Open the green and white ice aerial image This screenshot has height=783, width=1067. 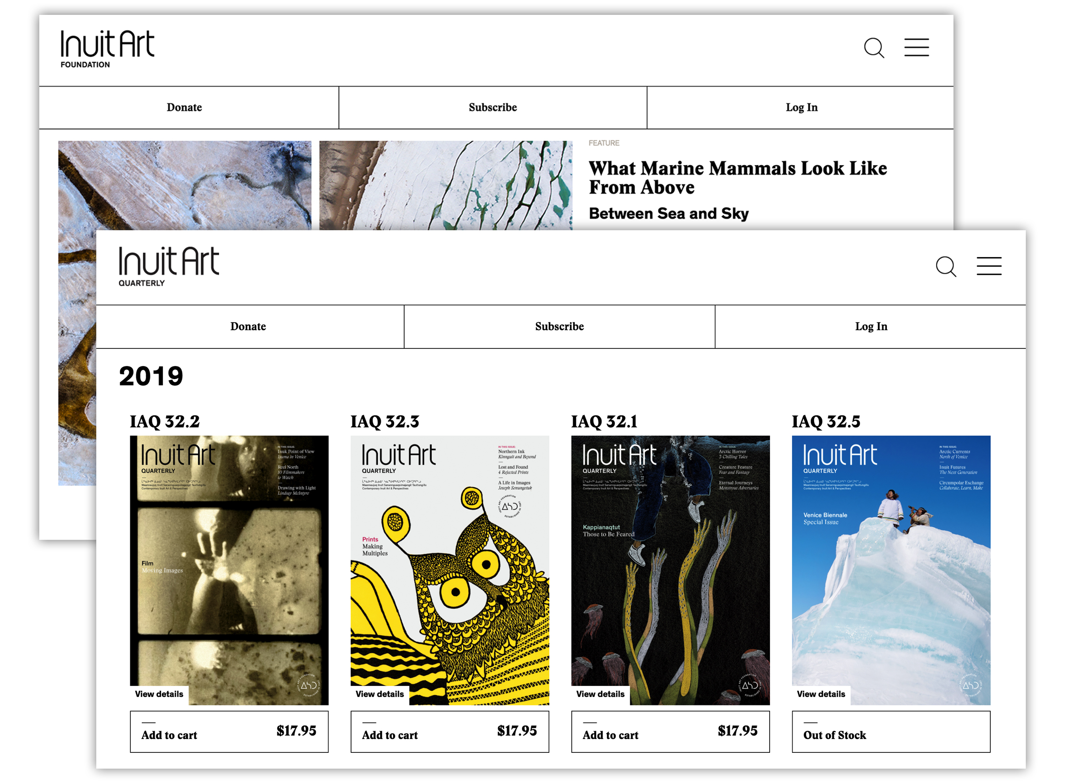[x=445, y=185]
